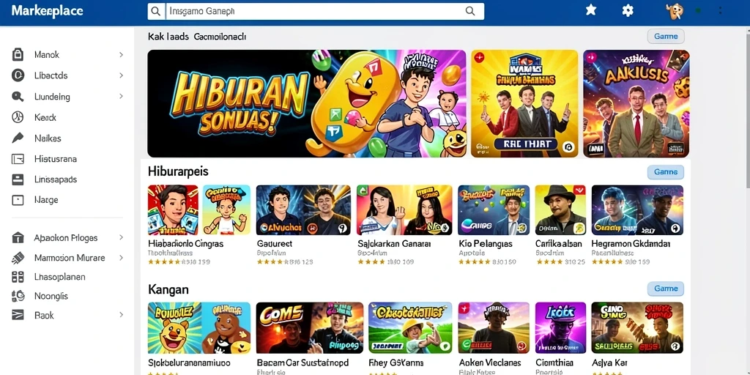
Task: Expand the Apaokon Prloges chevron
Action: (x=121, y=238)
